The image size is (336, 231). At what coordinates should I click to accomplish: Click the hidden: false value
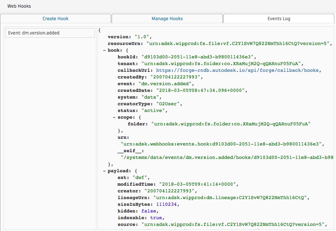tap(148, 211)
